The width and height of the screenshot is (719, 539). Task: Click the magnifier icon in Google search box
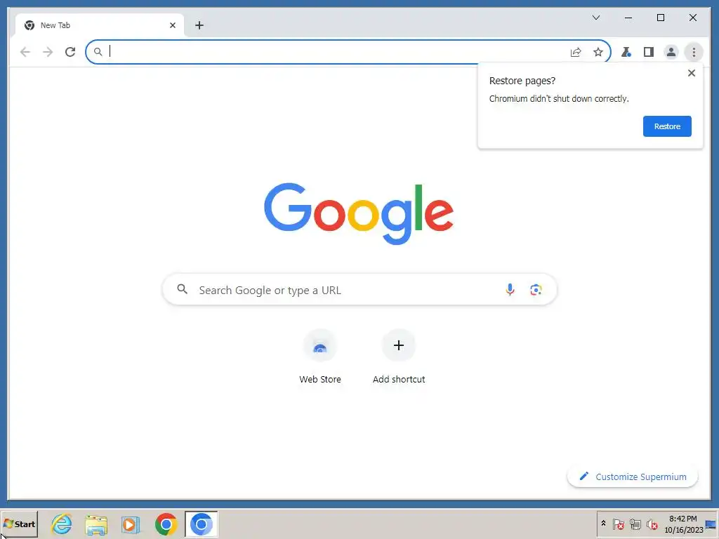coord(183,289)
